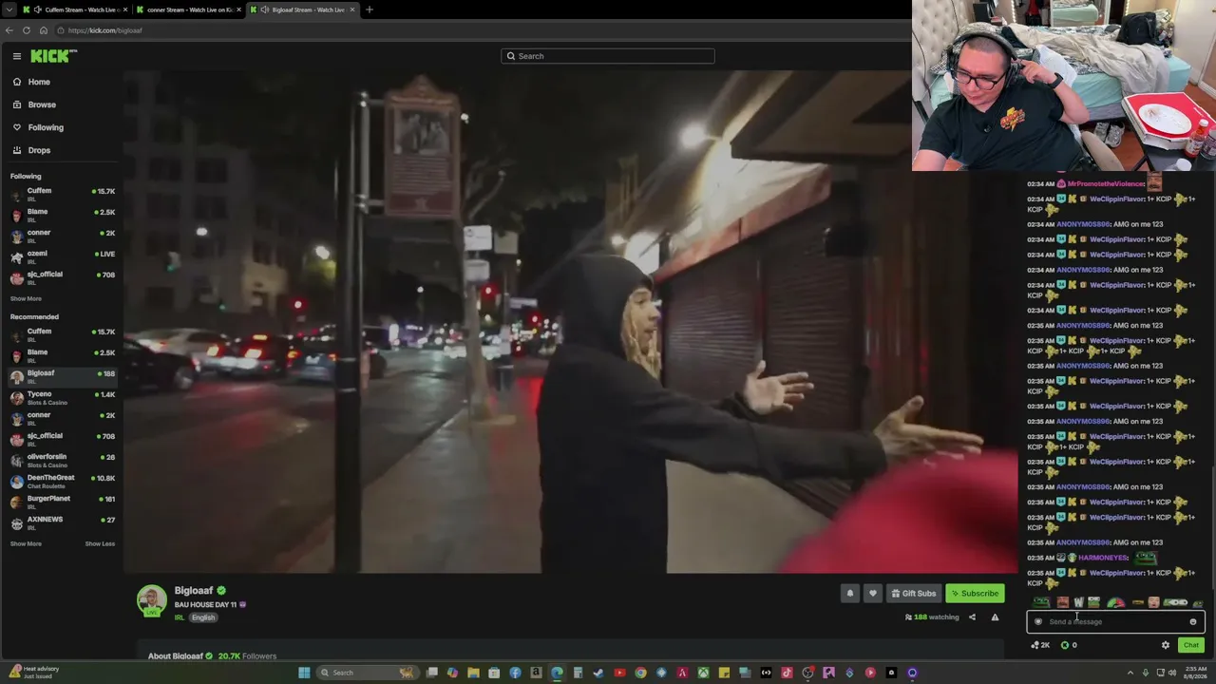Click the Gift Subs button

pyautogui.click(x=914, y=594)
